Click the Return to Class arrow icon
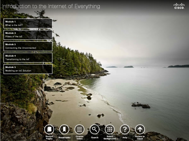 [140, 129]
